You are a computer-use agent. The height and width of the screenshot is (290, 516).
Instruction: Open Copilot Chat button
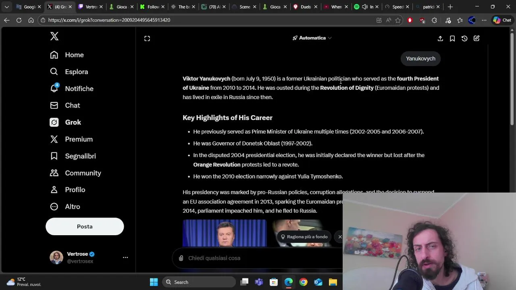point(502,20)
